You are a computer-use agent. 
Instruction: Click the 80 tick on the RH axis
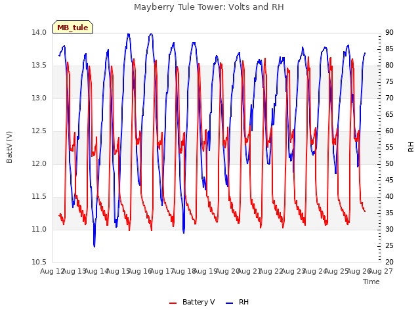click(389, 66)
